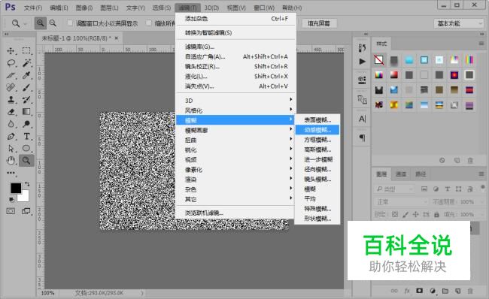Choose 转换为智能滤镜(S) entry
489x299 pixels.
coord(235,33)
